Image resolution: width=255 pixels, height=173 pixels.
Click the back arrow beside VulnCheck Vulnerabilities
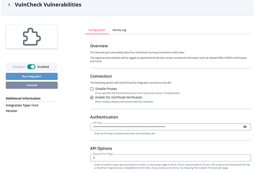pos(9,5)
